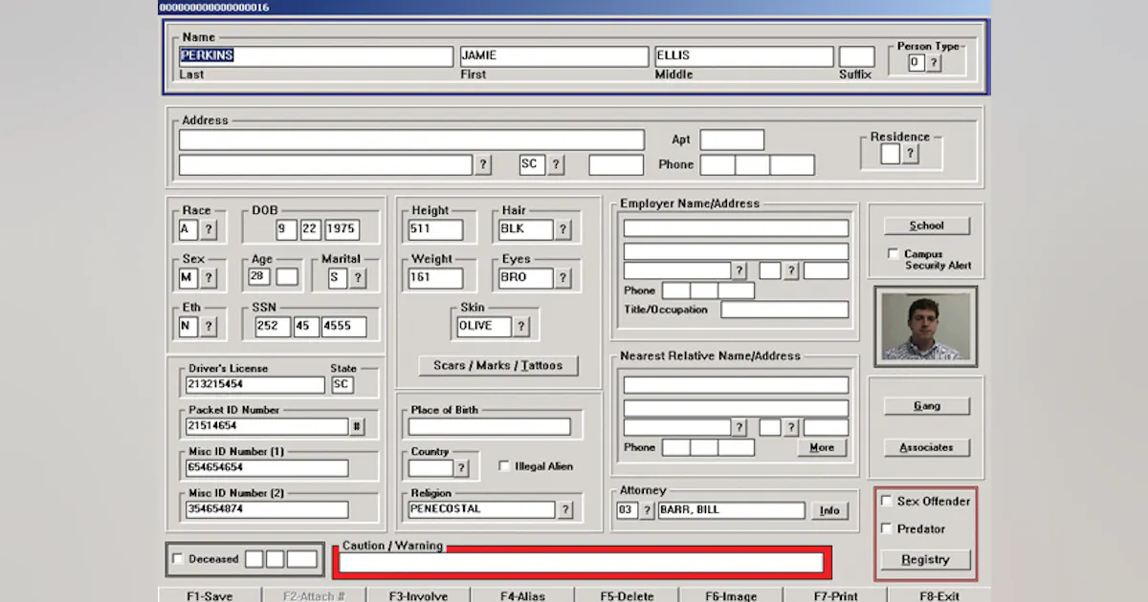The width and height of the screenshot is (1148, 602).
Task: Click the red Caution / Warning field
Action: (582, 563)
